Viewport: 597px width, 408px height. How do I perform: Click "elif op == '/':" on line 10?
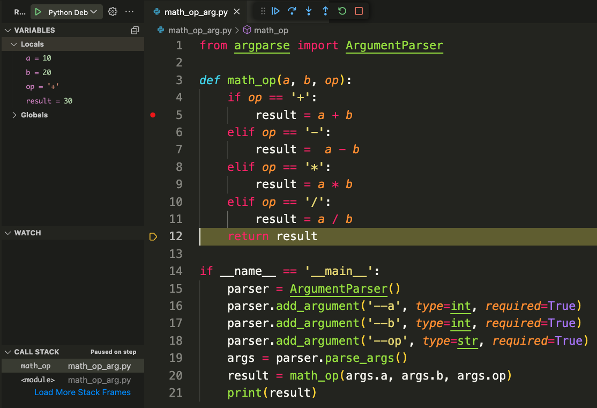click(279, 202)
